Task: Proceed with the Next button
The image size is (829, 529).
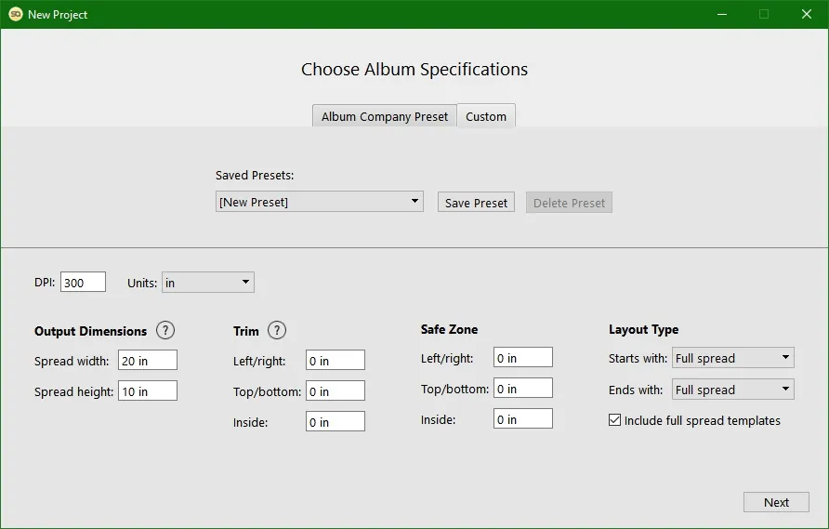Action: click(x=776, y=502)
